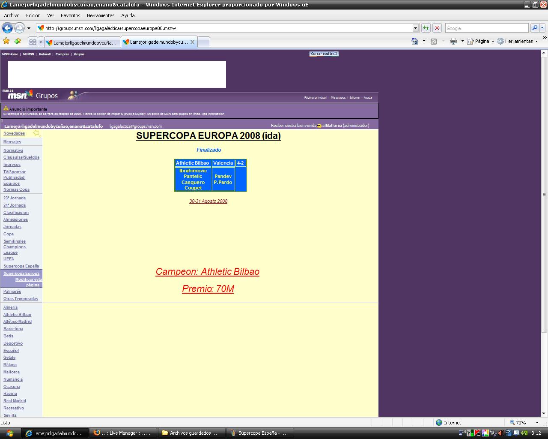Go back with the Back arrow button
Viewport: 548px width, 439px height.
point(7,28)
